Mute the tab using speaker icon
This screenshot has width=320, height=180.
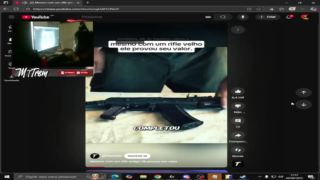tap(24, 3)
